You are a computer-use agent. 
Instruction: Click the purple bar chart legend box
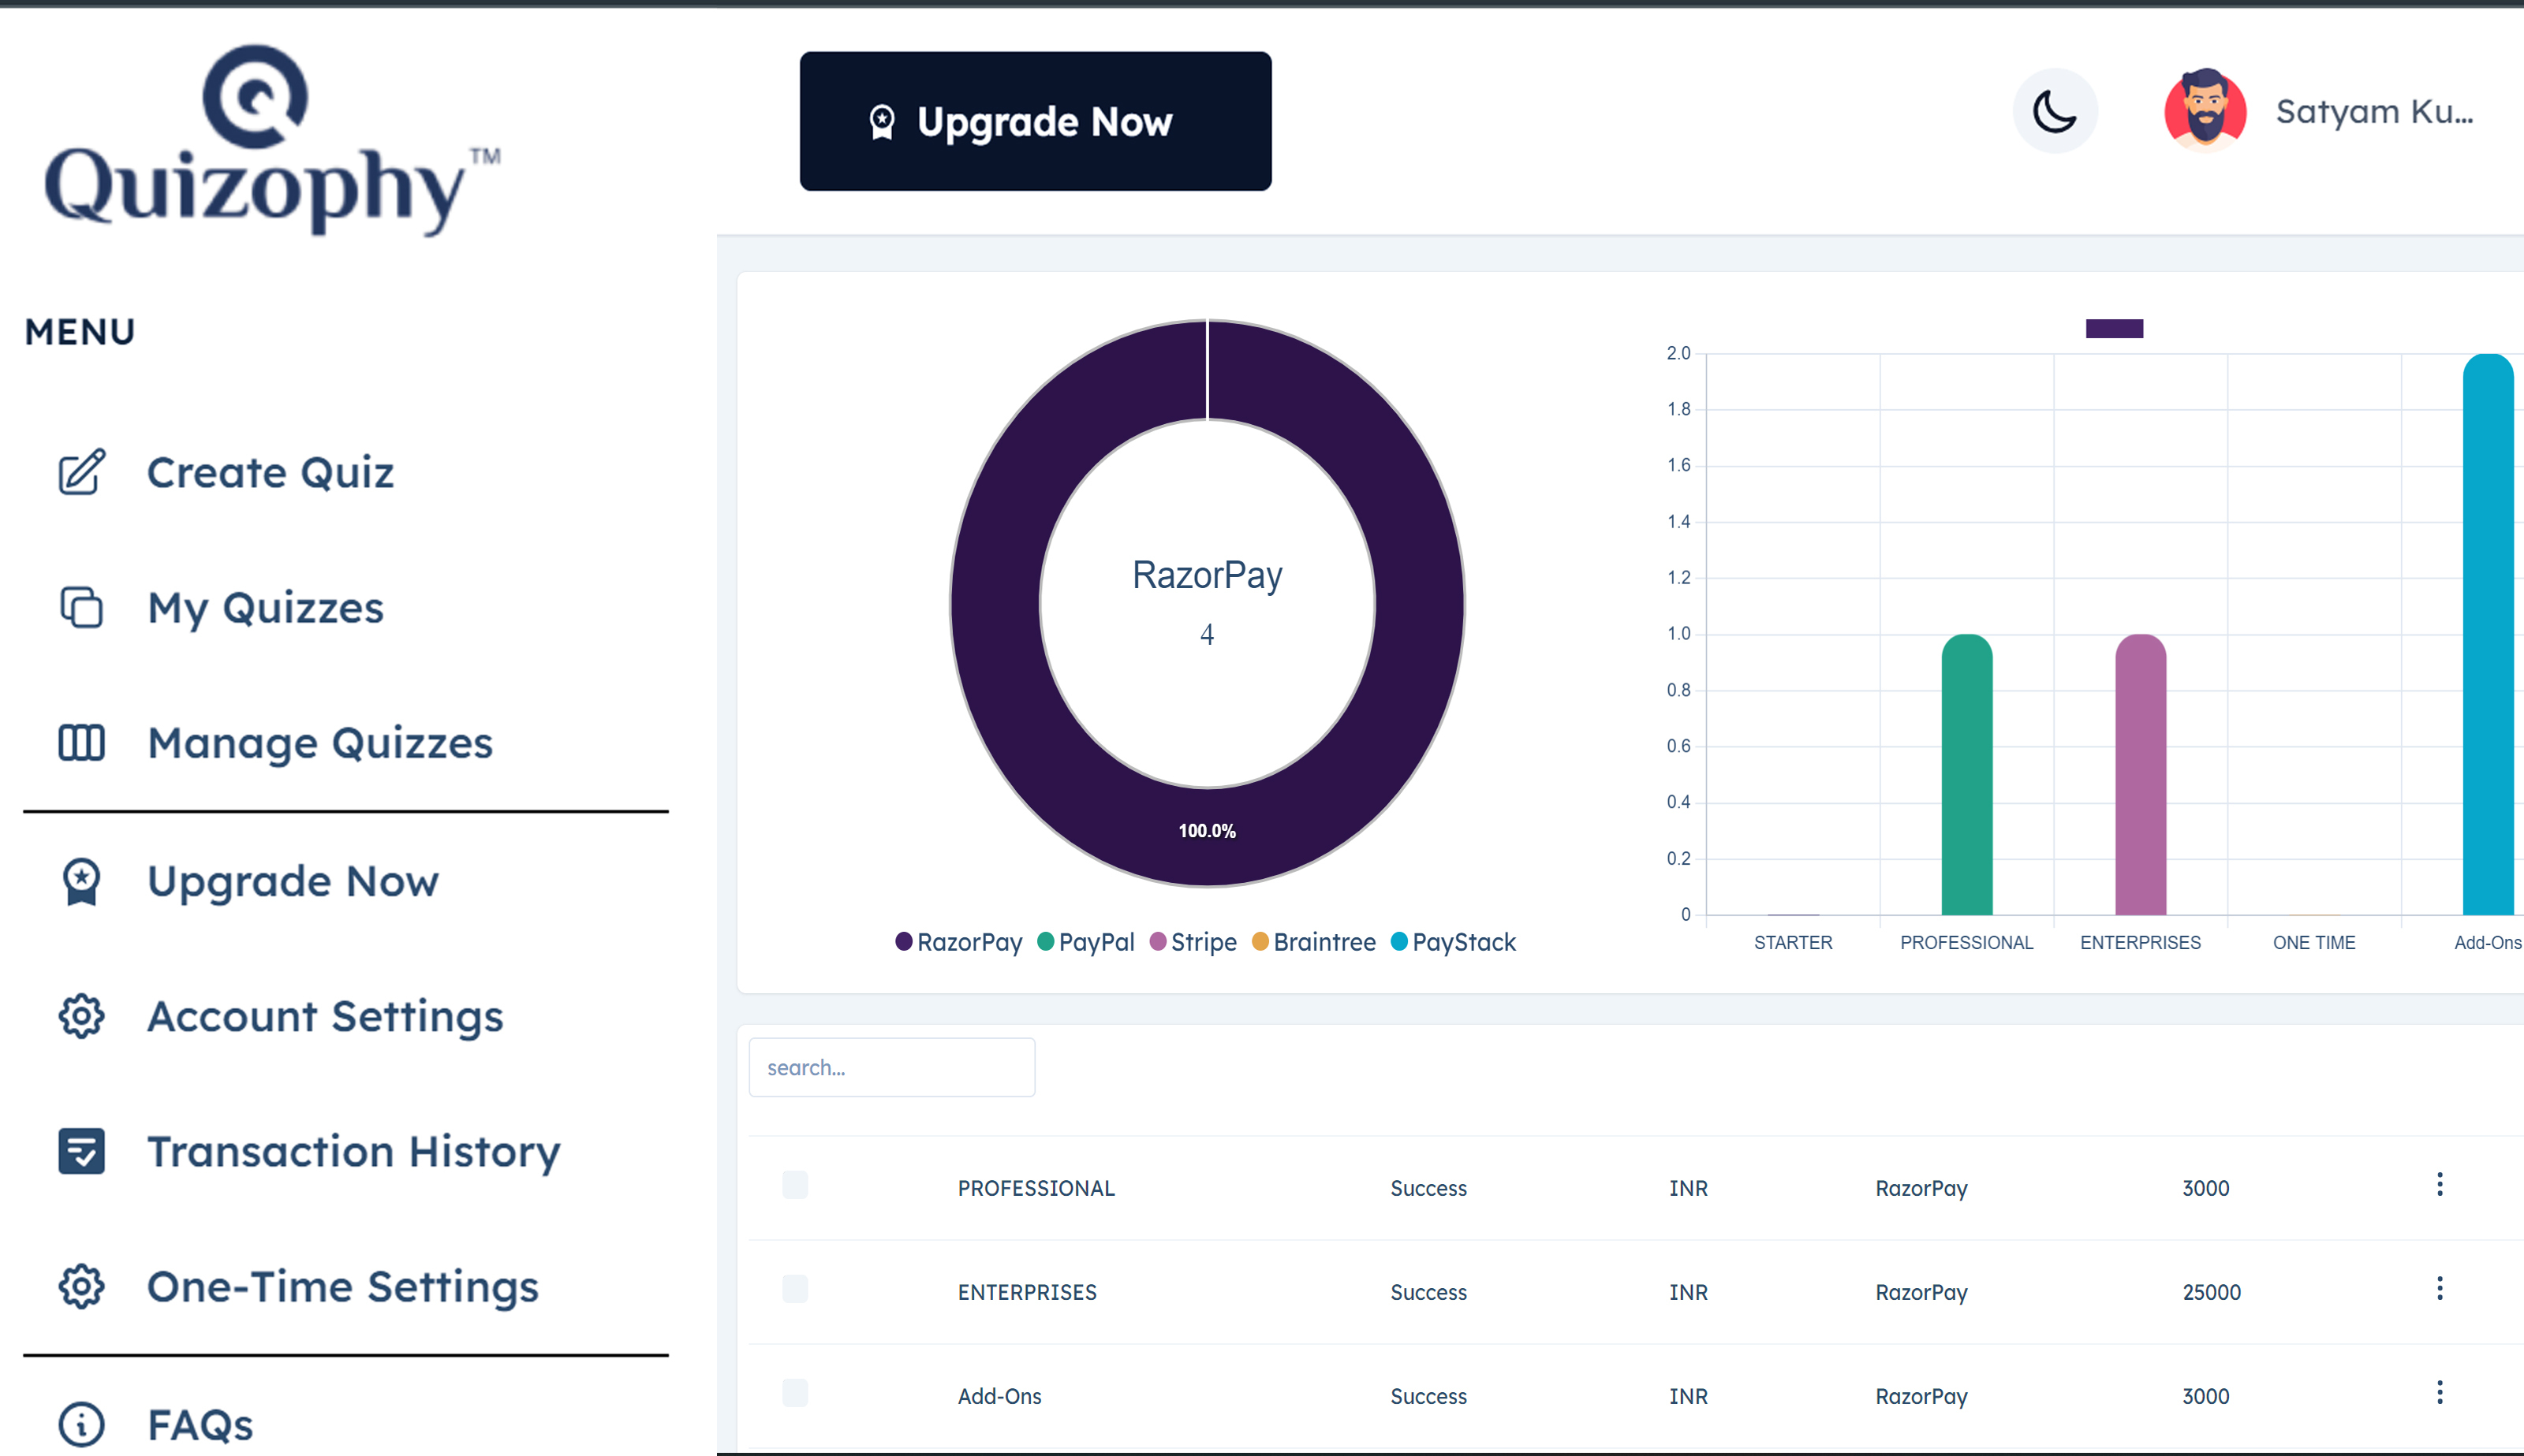[2114, 328]
